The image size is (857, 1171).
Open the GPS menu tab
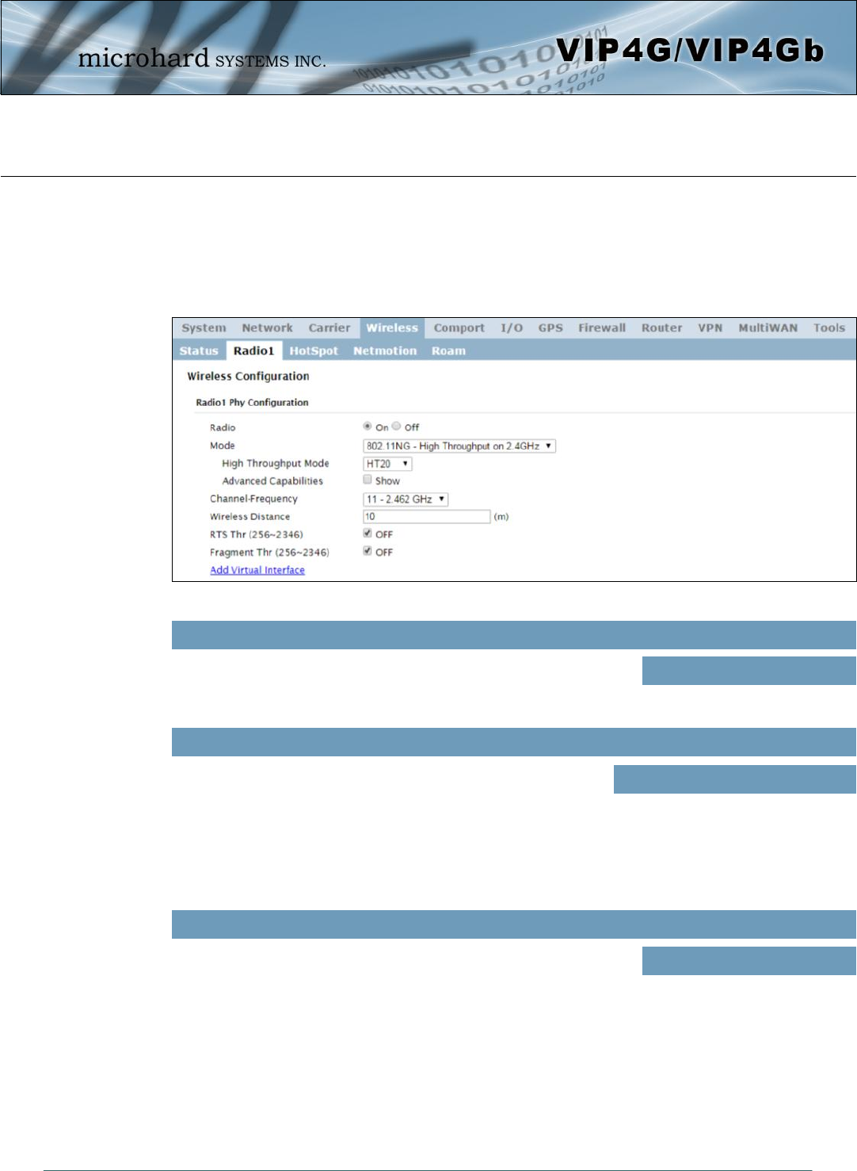[x=550, y=328]
